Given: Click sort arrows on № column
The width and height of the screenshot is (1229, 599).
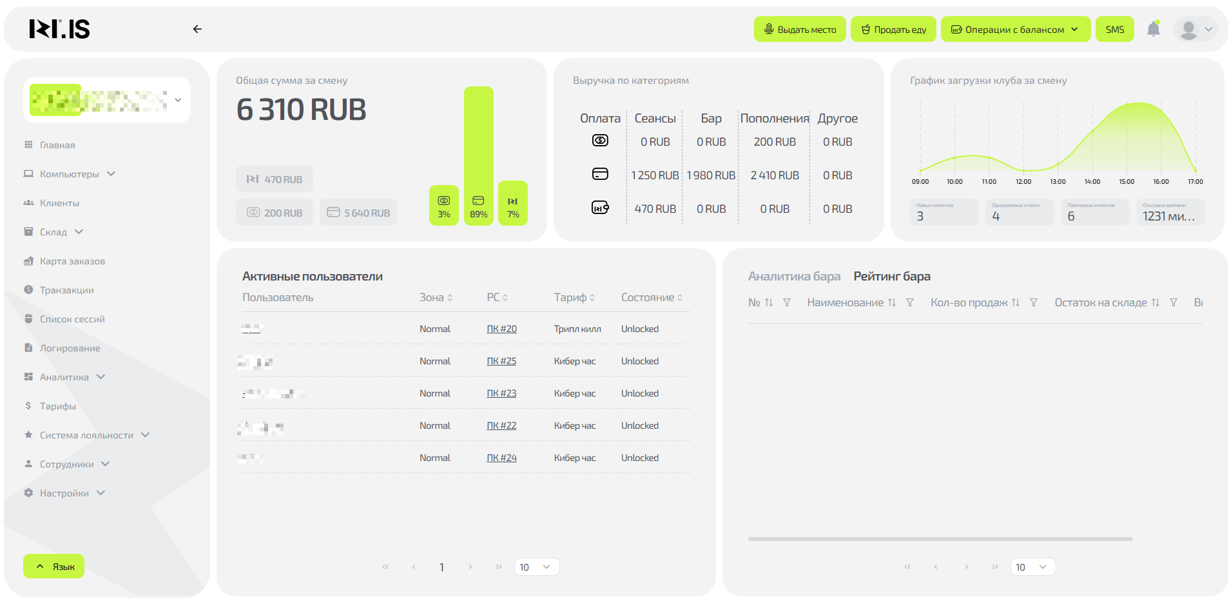Looking at the screenshot, I should click(769, 302).
